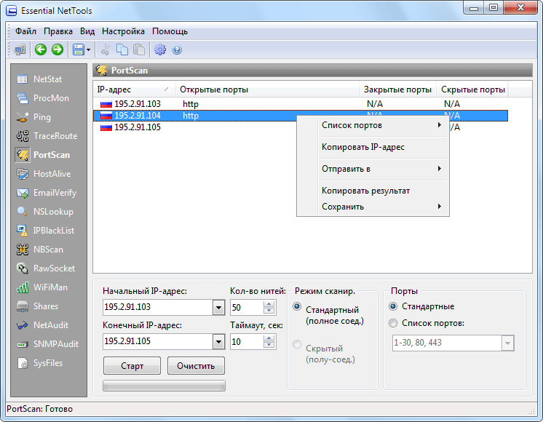Increase Таймаут value with up arrow
This screenshot has height=422, width=543.
(x=269, y=338)
